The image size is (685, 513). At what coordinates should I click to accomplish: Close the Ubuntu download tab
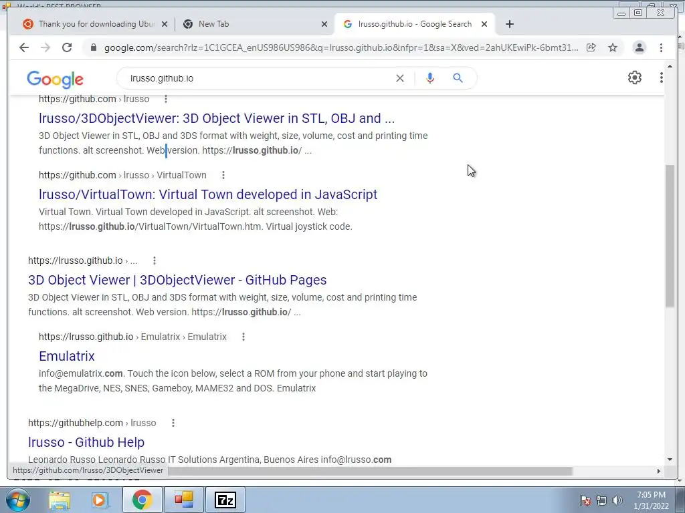click(x=165, y=25)
